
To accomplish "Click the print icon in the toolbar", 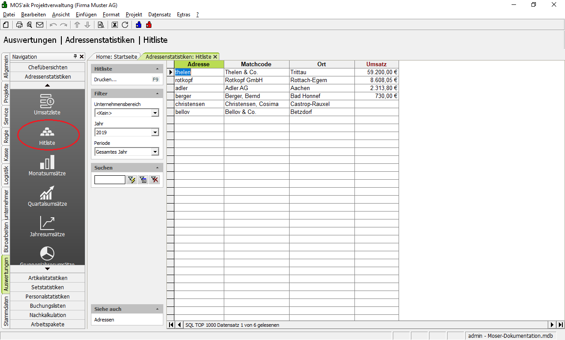I will [x=19, y=25].
